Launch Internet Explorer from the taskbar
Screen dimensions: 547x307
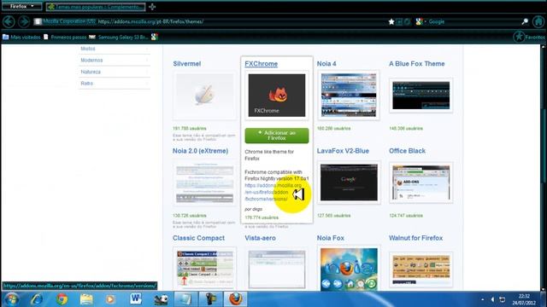(37, 299)
